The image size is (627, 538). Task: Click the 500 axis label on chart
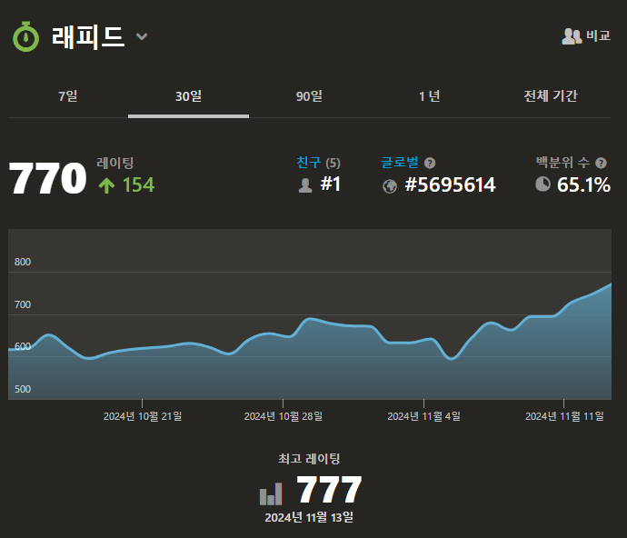point(23,389)
